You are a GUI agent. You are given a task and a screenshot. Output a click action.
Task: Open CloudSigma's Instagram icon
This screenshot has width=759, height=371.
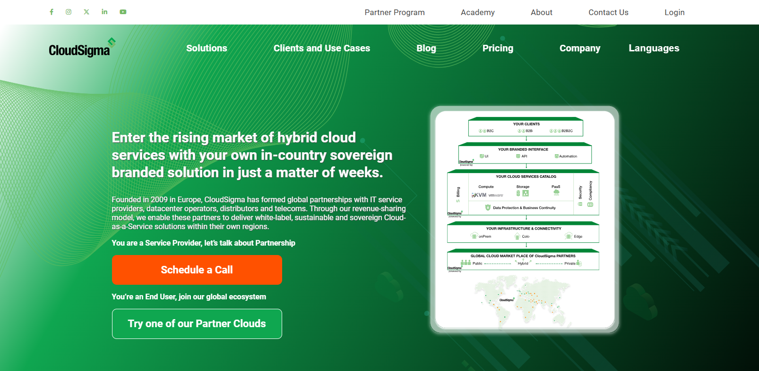(x=69, y=12)
